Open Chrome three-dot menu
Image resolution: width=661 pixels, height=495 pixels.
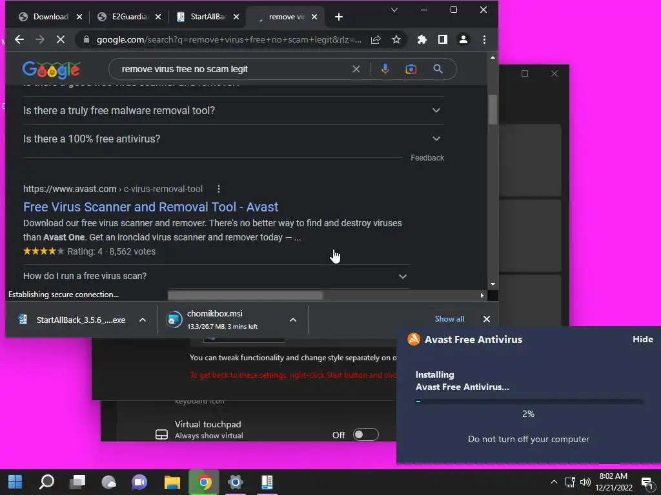tap(484, 39)
